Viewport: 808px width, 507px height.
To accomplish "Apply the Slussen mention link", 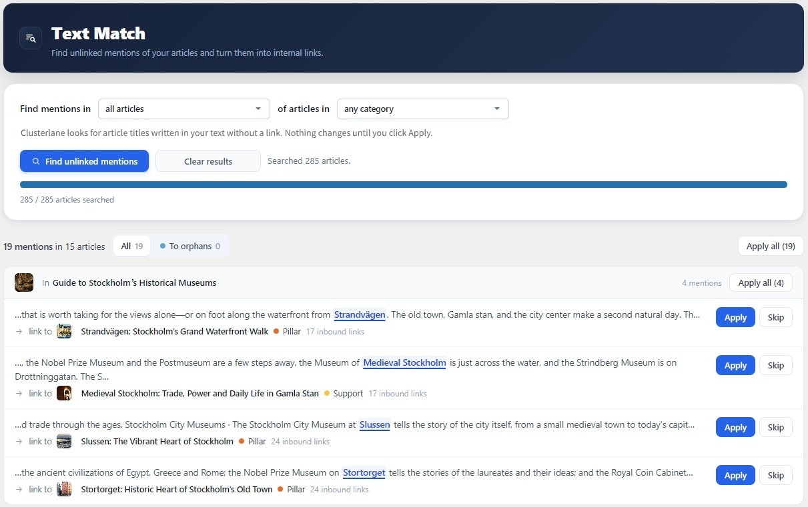I will [735, 427].
